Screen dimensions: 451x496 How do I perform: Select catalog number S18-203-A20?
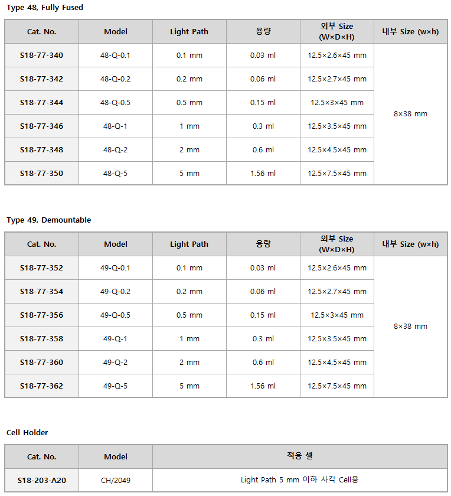tap(42, 481)
